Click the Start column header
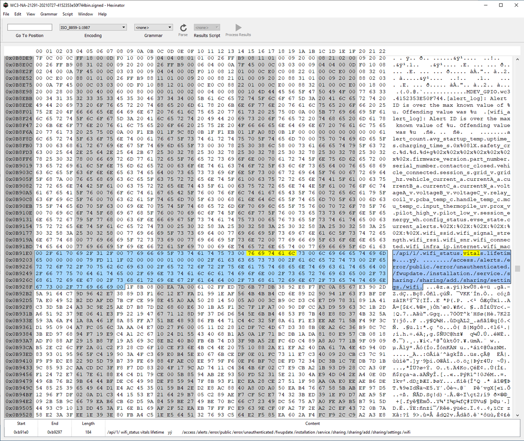 21,424
